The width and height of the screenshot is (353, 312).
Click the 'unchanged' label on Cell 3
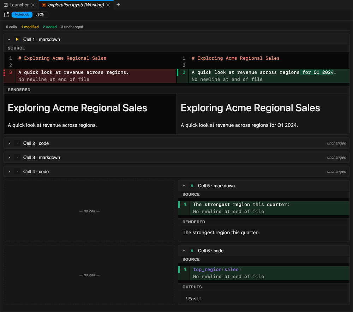(336, 158)
